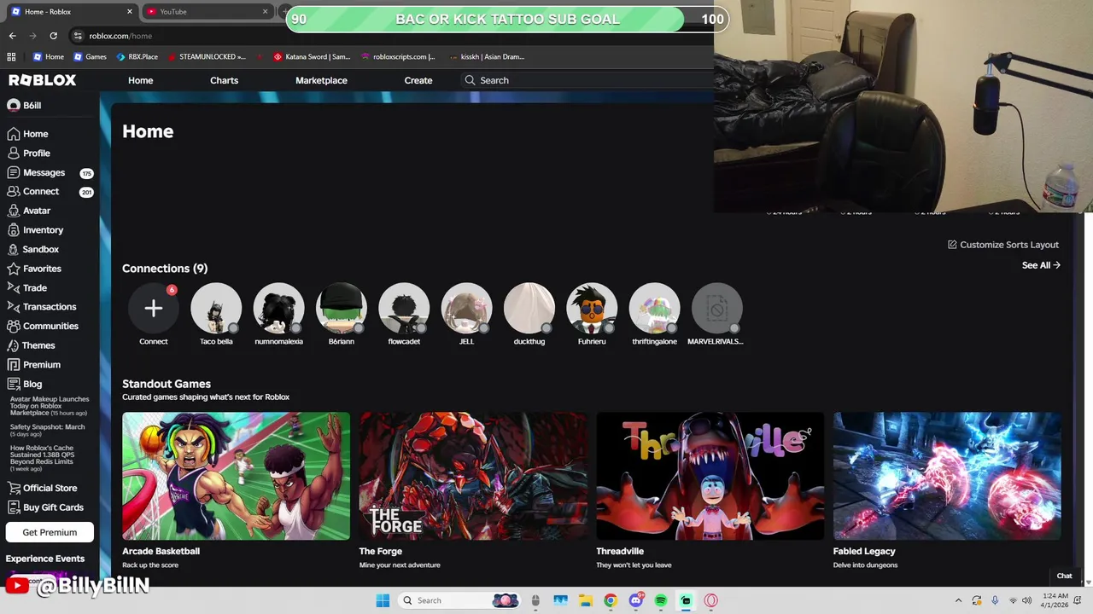Open Blog in the sidebar
Screen dimensions: 1093x614
pos(24,384)
